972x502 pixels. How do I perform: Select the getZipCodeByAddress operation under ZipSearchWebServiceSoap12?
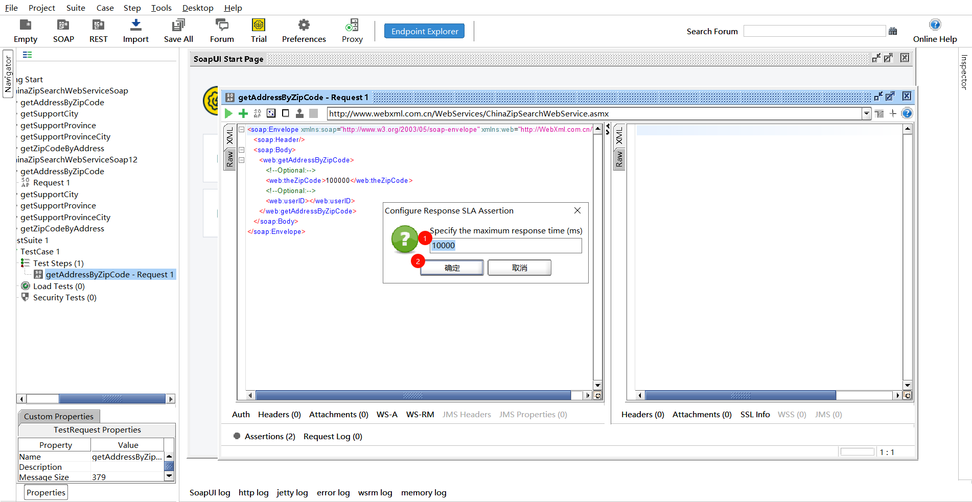pyautogui.click(x=62, y=229)
